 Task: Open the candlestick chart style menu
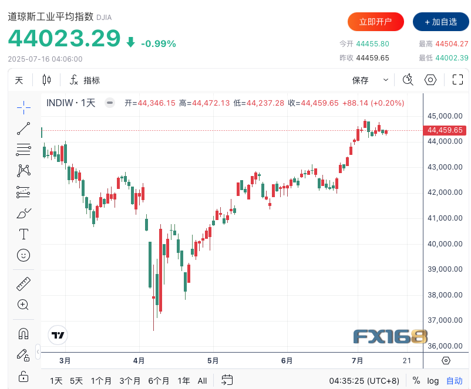click(x=47, y=80)
